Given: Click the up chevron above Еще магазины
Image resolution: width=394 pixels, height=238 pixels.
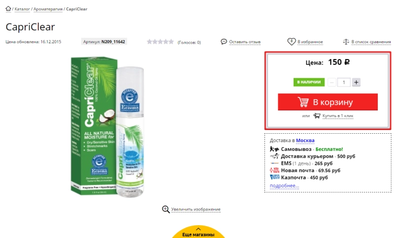Looking at the screenshot, I should (198, 229).
